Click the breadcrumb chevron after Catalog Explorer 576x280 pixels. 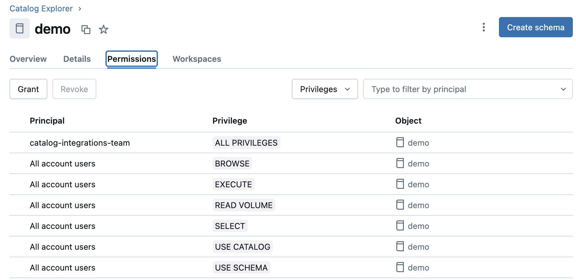[x=80, y=9]
